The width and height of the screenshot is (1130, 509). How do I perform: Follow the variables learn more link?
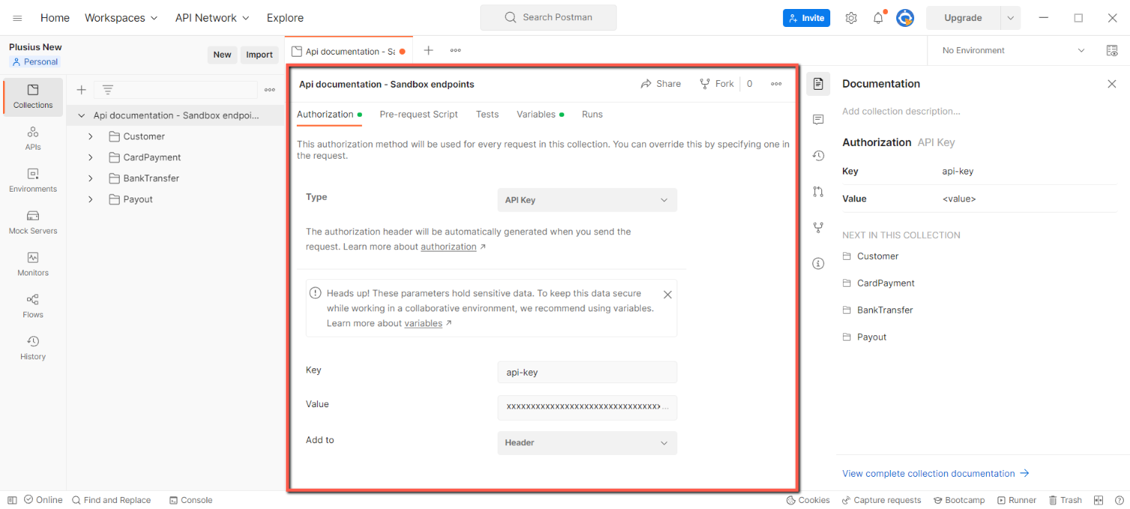point(423,323)
